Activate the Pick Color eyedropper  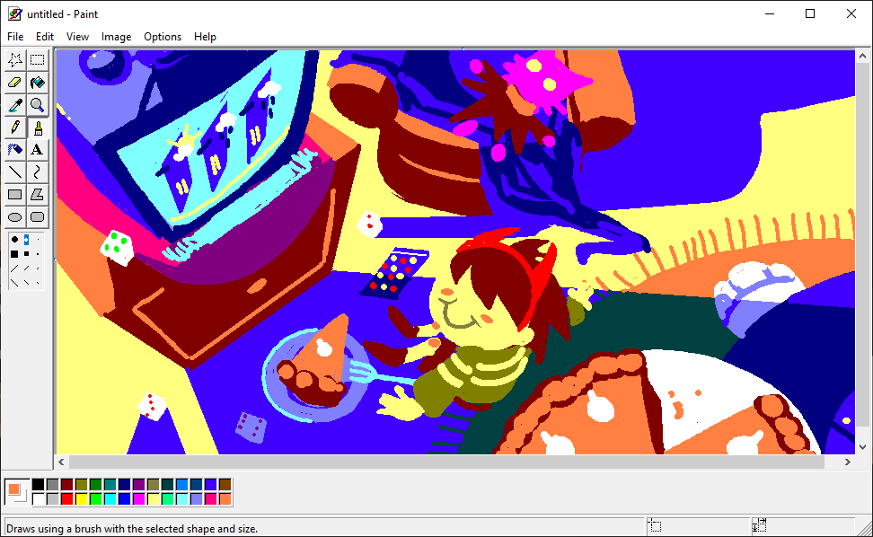[15, 105]
